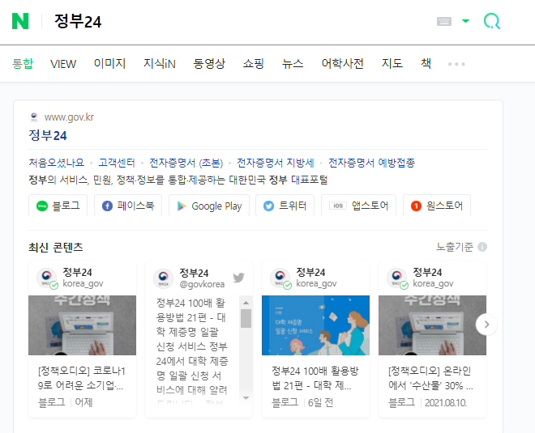Open '정부24 100배 활용법 21편' blog title
Screen dimensions: 535x433
pos(315,378)
